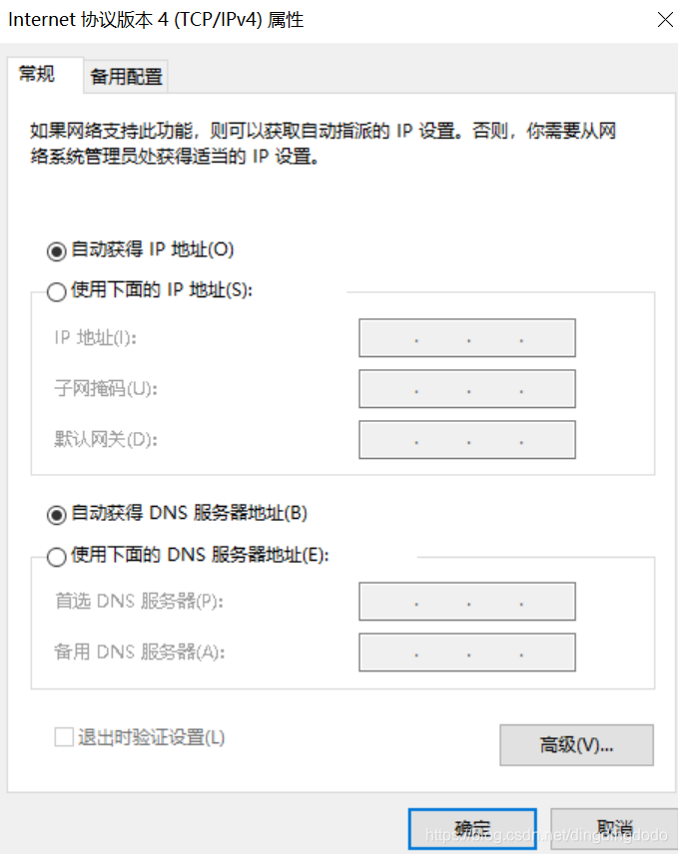Focus the 默认网关 input field
Image resolution: width=678 pixels, height=854 pixels.
[466, 440]
